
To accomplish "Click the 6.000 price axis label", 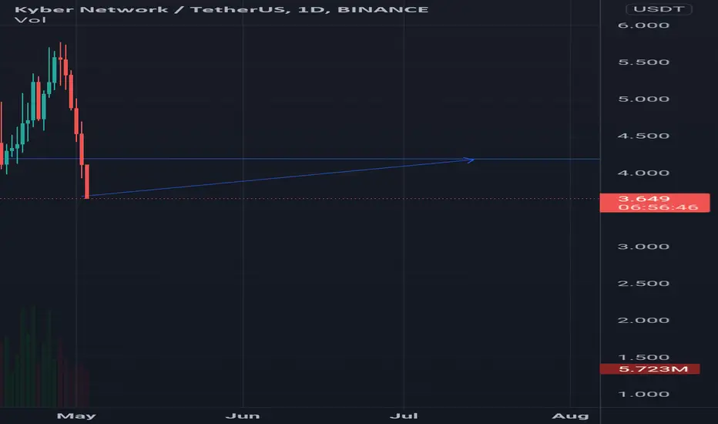I will (x=643, y=25).
